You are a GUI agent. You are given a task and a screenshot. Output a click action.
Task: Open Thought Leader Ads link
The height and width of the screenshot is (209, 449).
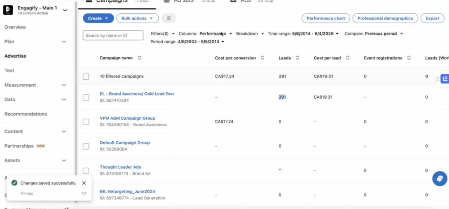pyautogui.click(x=120, y=167)
